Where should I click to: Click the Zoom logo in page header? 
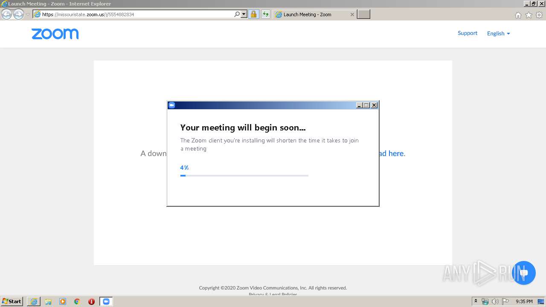click(x=55, y=34)
